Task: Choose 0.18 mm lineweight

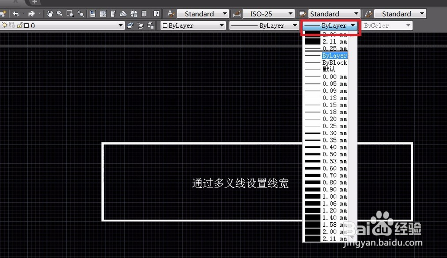Action: coord(326,112)
